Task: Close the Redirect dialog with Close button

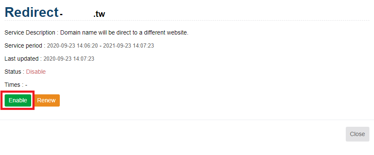Action: pyautogui.click(x=357, y=134)
